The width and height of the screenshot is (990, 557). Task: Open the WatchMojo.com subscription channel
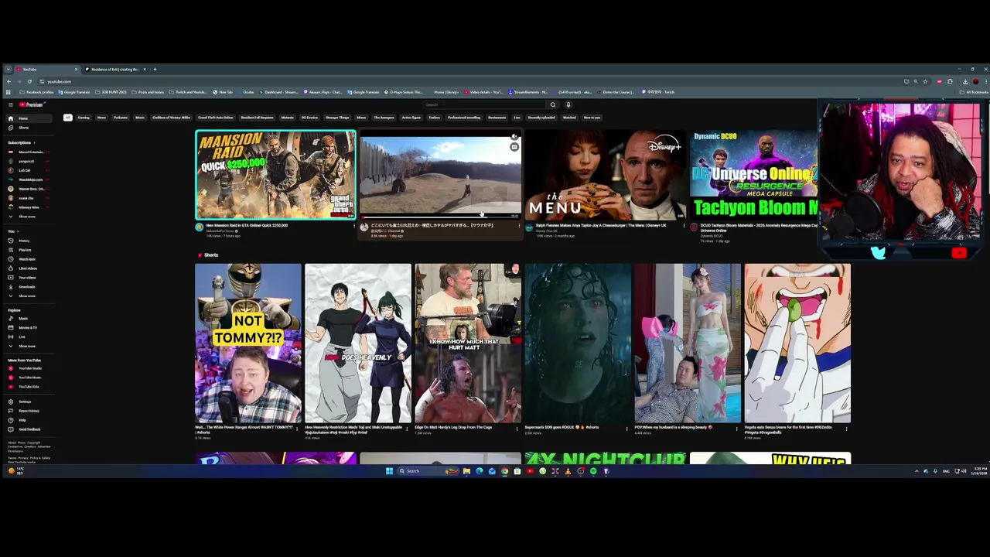(28, 179)
